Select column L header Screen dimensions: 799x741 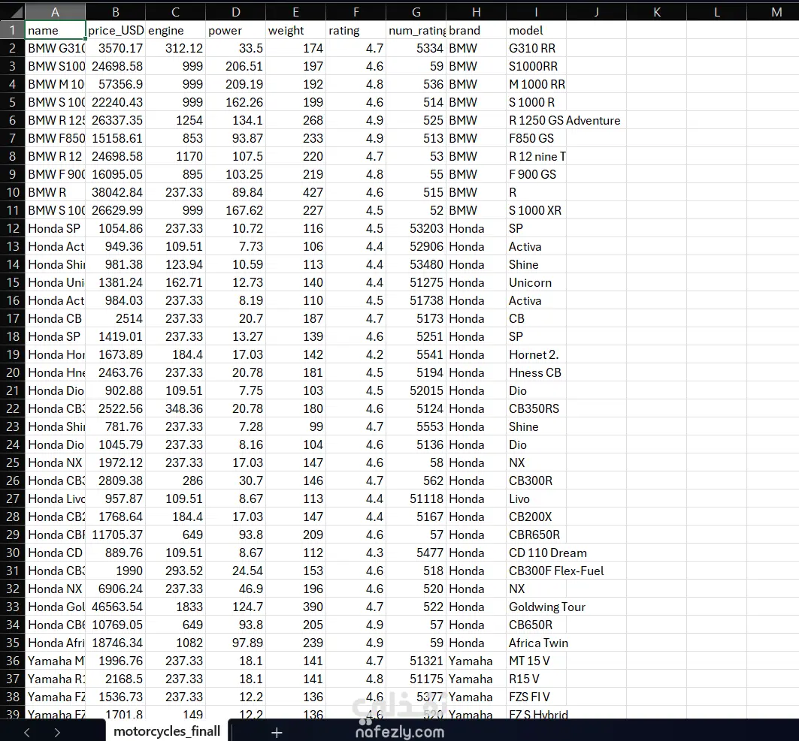[x=716, y=12]
